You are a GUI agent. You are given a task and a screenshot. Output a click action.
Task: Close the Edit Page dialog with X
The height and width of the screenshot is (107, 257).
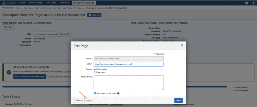(182, 46)
